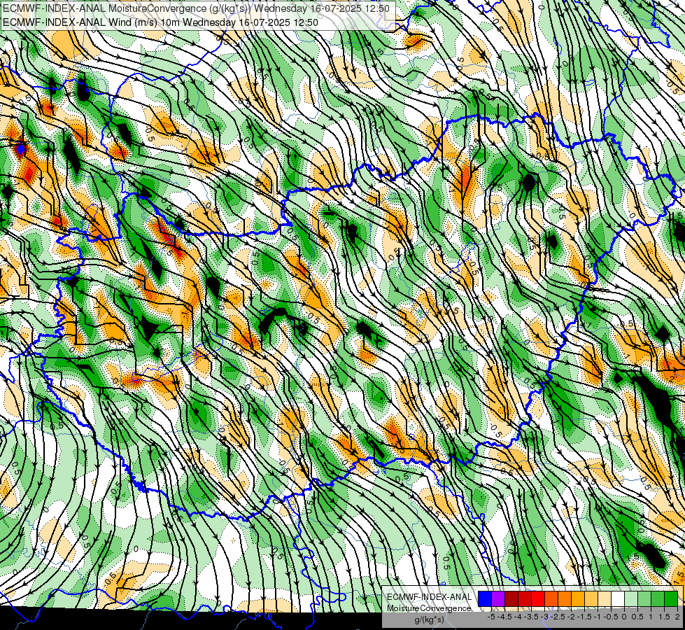Choose the darkest green swatch left of 2
The width and height of the screenshot is (685, 630).
point(671,599)
